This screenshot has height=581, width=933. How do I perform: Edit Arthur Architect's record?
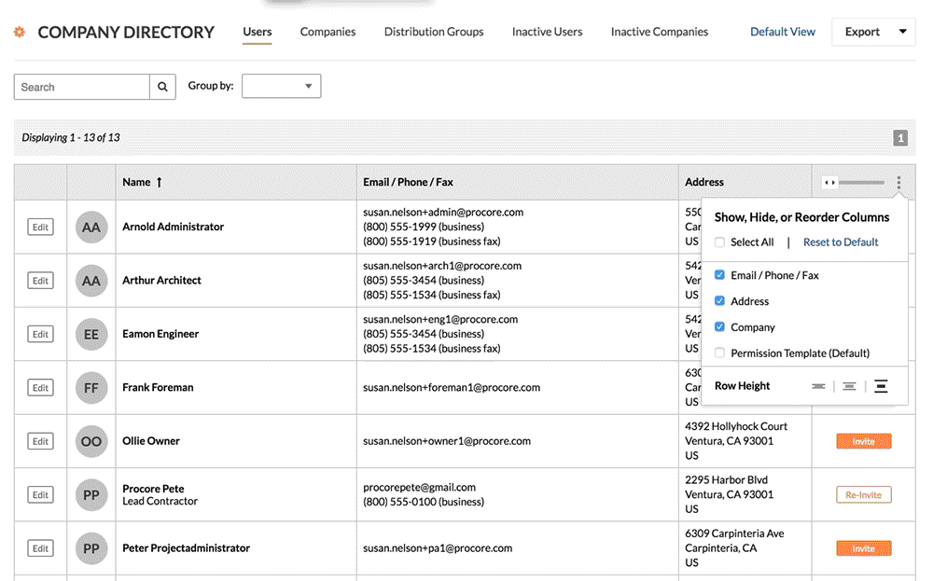pos(40,281)
